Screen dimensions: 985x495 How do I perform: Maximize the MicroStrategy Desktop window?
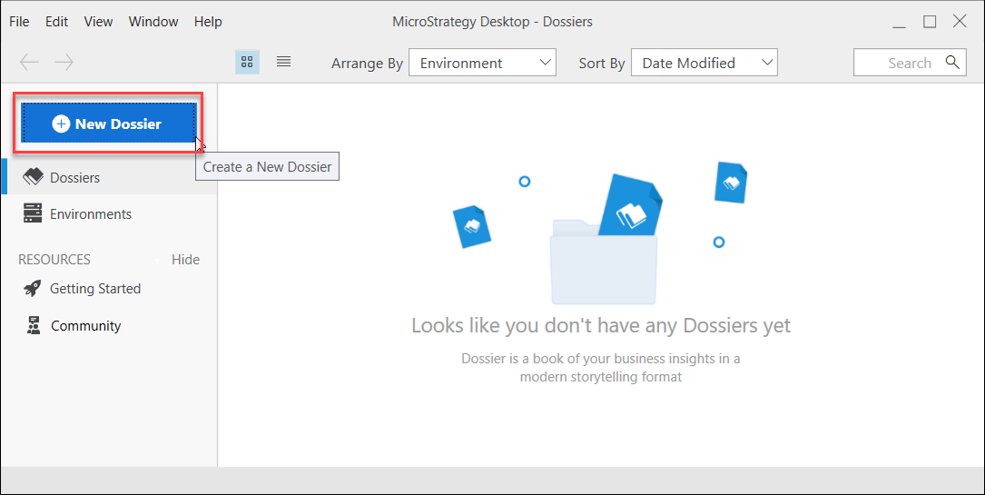coord(930,22)
